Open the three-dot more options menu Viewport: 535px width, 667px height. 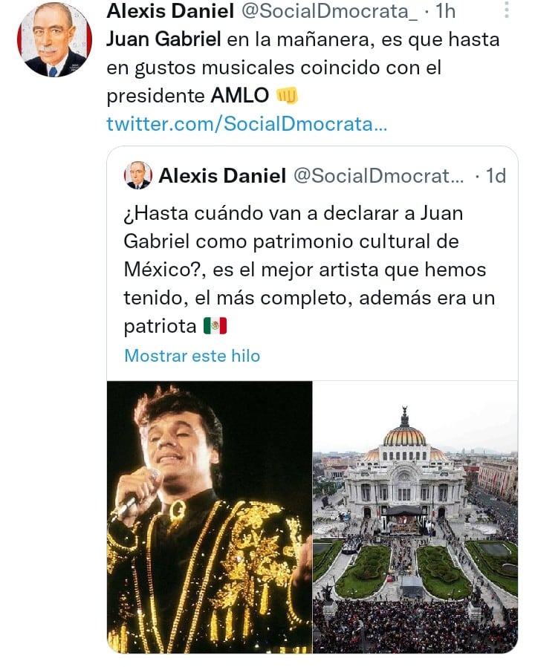507,11
